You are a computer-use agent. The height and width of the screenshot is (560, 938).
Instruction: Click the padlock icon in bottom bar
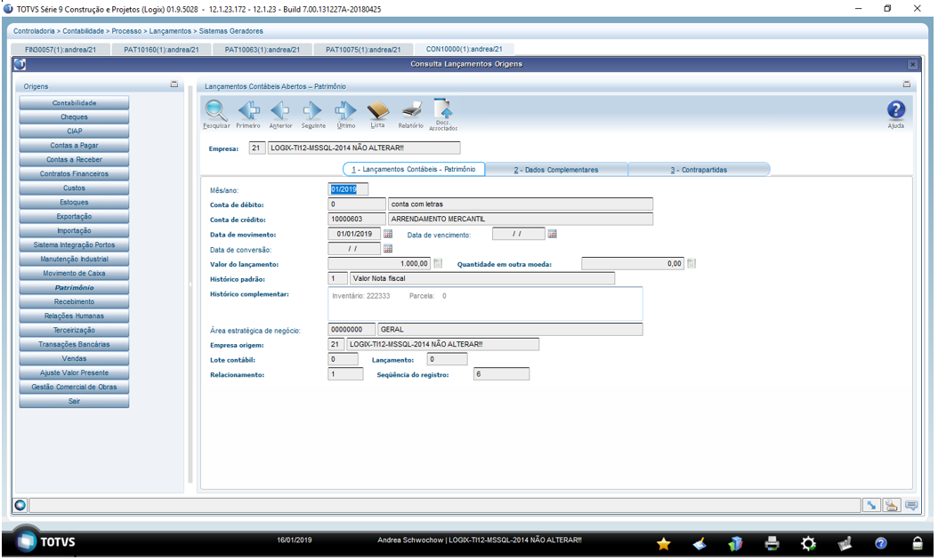917,543
